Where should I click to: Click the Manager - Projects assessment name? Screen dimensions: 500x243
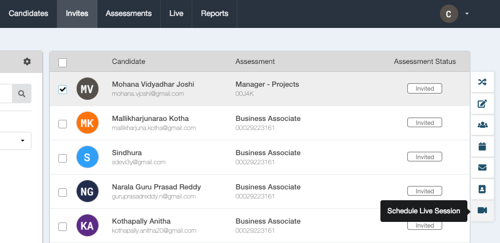[267, 84]
